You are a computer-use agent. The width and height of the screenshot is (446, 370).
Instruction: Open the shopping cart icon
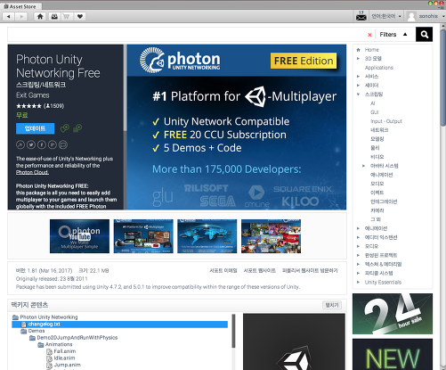coord(67,16)
